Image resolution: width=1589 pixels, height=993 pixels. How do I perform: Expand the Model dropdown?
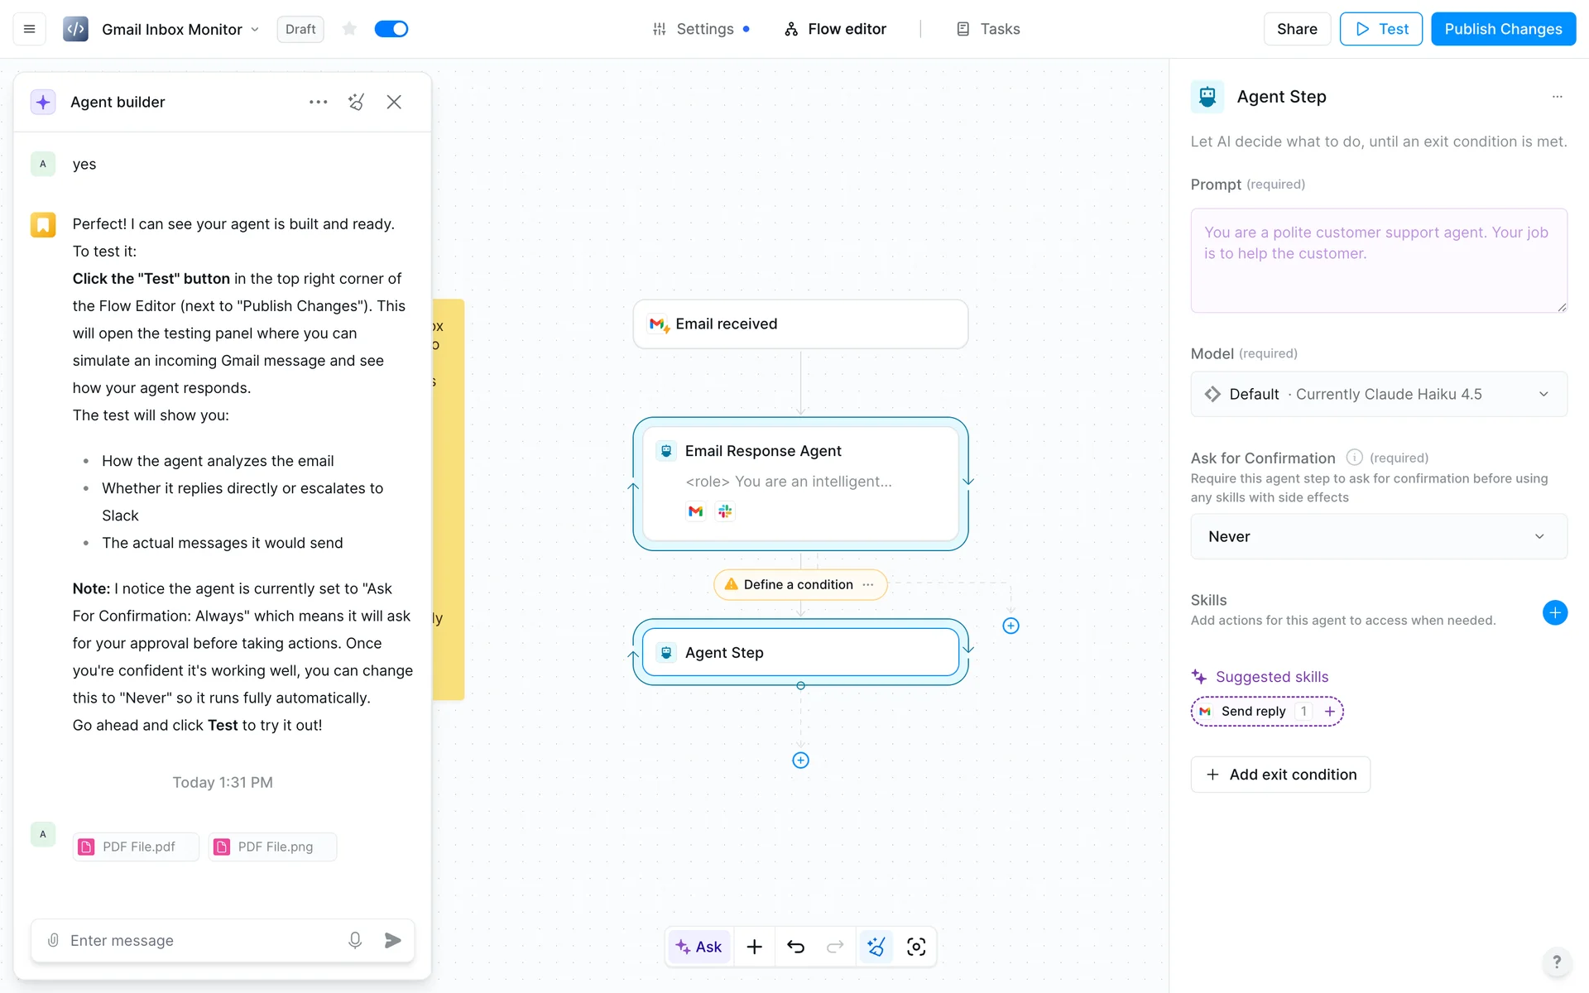click(x=1378, y=394)
